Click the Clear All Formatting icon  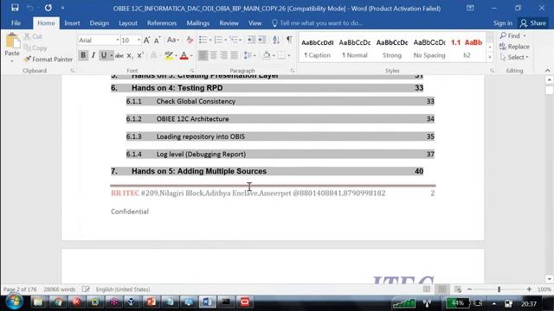coord(190,41)
